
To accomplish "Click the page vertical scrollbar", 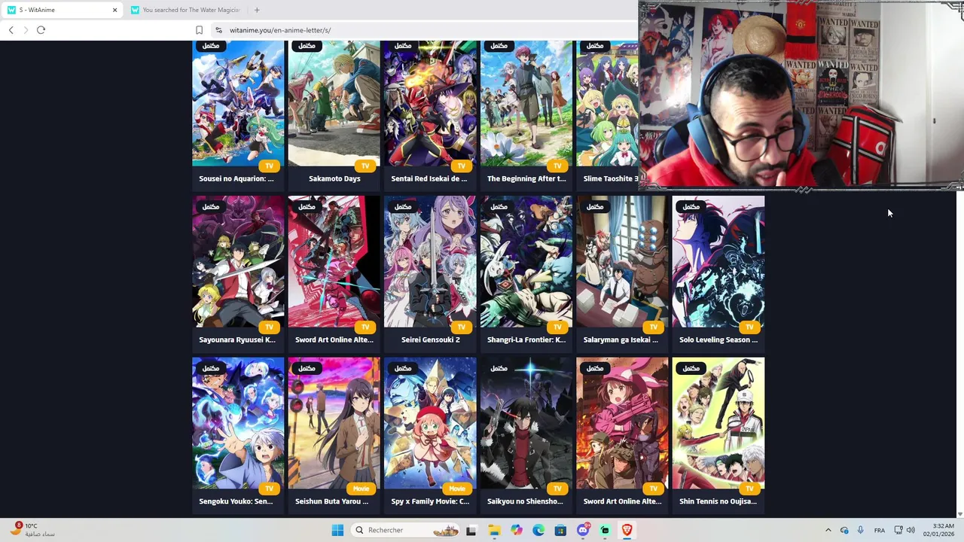I will (960, 354).
